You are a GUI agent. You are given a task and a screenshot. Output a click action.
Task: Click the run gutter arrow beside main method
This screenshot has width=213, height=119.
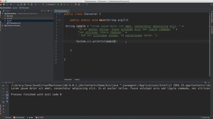[x=60, y=20]
